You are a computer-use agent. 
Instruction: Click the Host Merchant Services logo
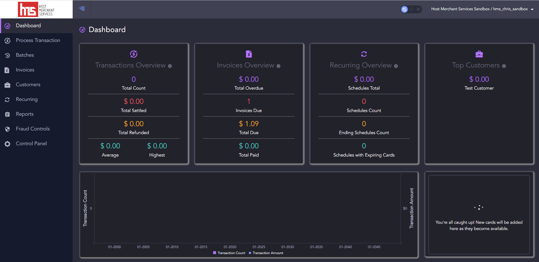pos(36,9)
